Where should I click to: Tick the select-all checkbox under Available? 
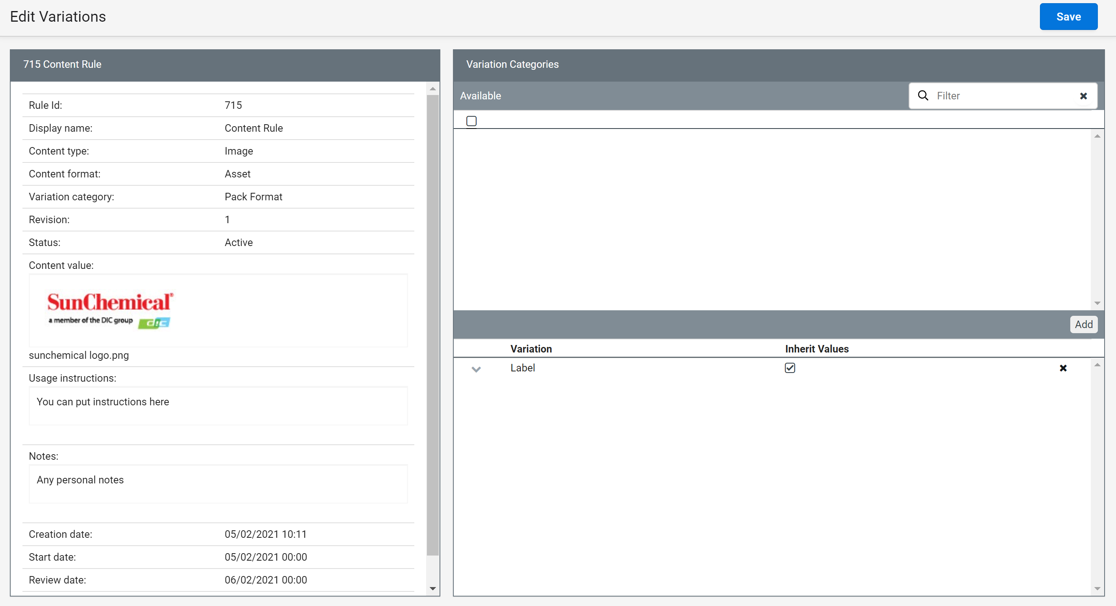click(471, 121)
